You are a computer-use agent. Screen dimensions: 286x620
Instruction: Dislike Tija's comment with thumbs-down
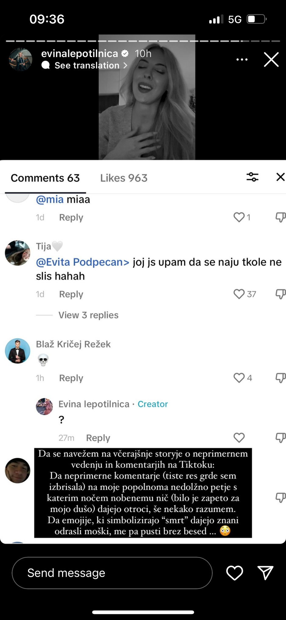tap(280, 294)
